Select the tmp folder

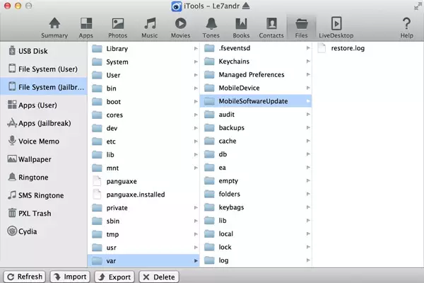[x=143, y=234]
